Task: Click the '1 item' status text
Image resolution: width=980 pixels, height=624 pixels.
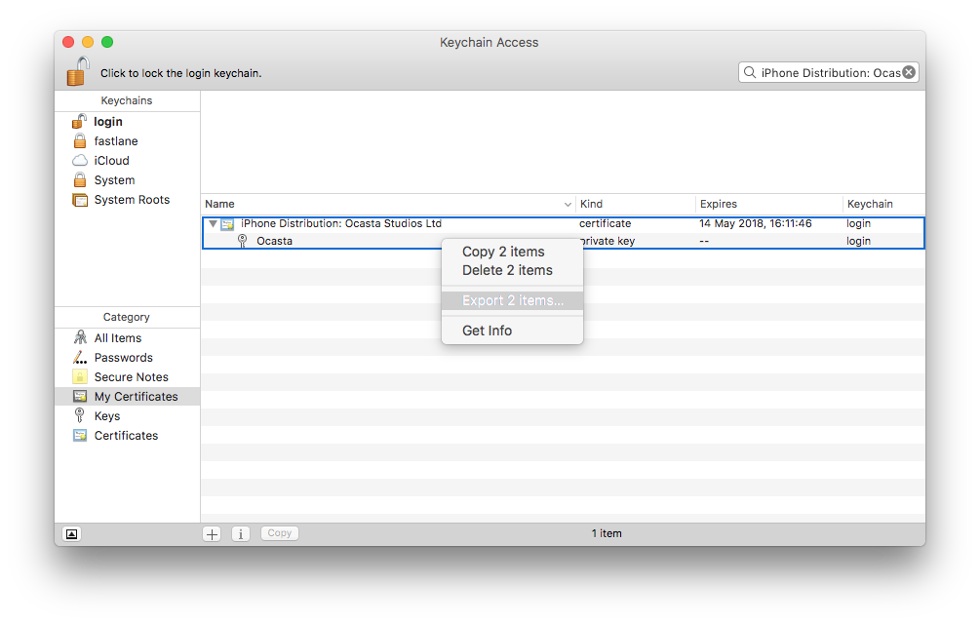Action: (x=607, y=533)
